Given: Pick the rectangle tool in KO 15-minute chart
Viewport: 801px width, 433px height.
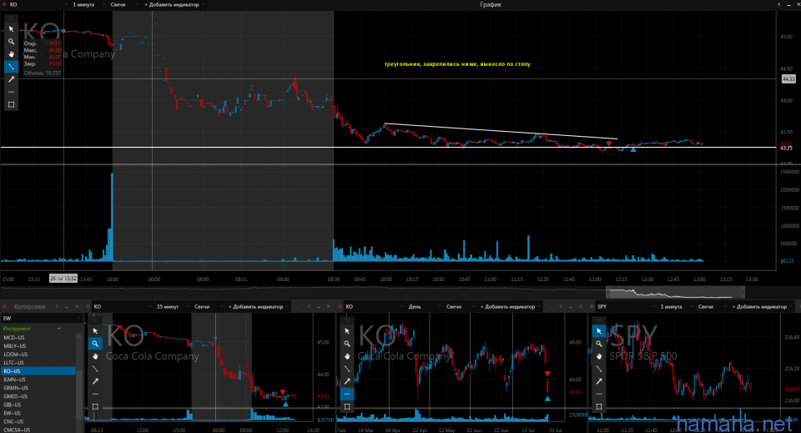Looking at the screenshot, I should [95, 406].
